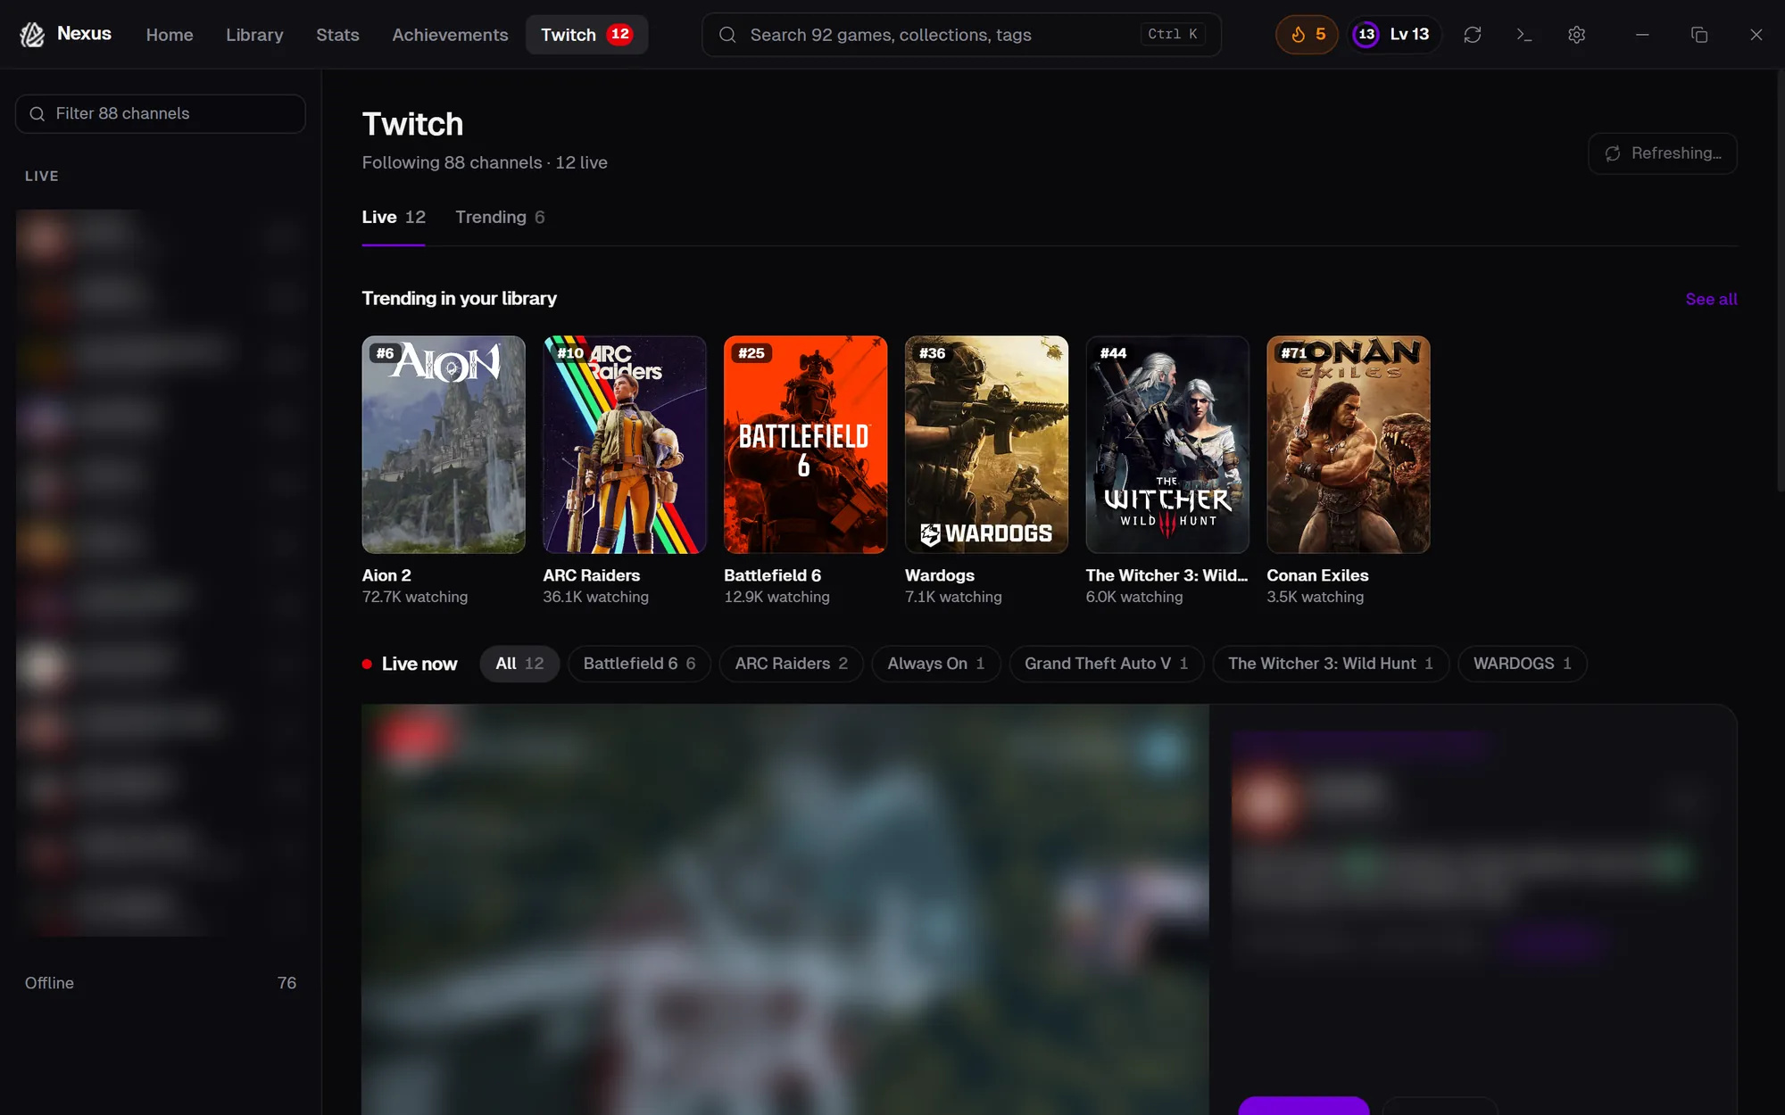This screenshot has height=1115, width=1785.
Task: Click the sync refresh icon in top bar
Action: click(x=1473, y=35)
